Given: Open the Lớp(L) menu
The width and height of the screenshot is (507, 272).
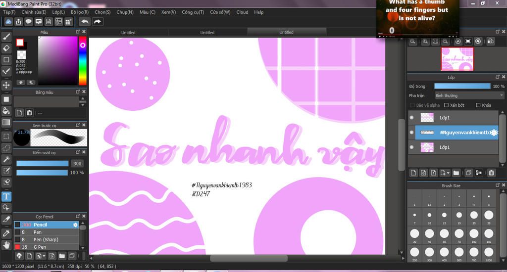Looking at the screenshot, I should (58, 12).
